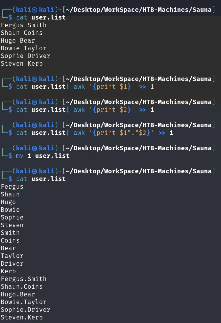Image resolution: width=221 pixels, height=323 pixels.
Task: Click the 'Hugo.Bear' output line
Action: pyautogui.click(x=18, y=294)
